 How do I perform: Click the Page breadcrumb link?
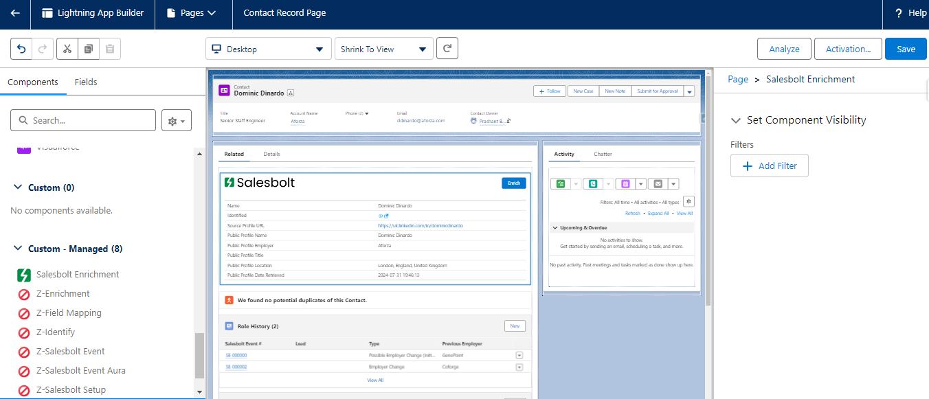(738, 79)
